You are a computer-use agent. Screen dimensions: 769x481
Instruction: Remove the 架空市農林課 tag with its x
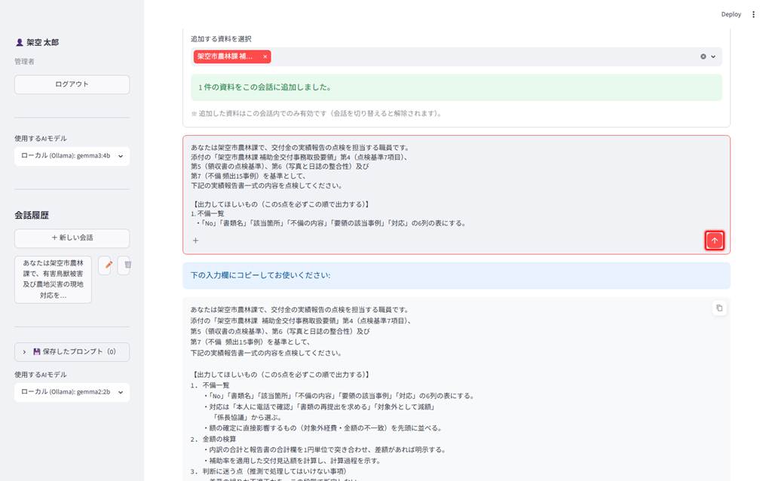click(x=265, y=57)
